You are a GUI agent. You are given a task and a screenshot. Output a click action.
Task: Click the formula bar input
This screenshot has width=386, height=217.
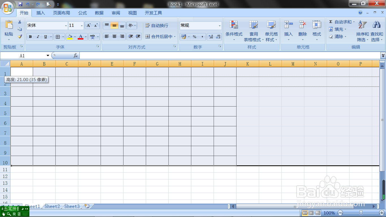point(230,56)
